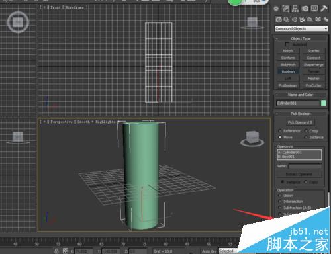Open the Smooth + Highlights shading menu
The height and width of the screenshot is (254, 331).
tap(96, 122)
